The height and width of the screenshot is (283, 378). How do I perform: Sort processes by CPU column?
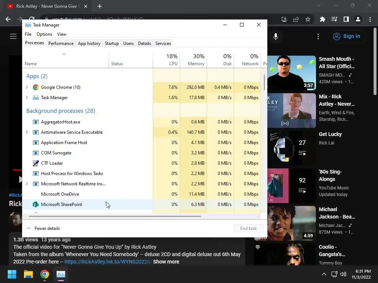[x=166, y=60]
